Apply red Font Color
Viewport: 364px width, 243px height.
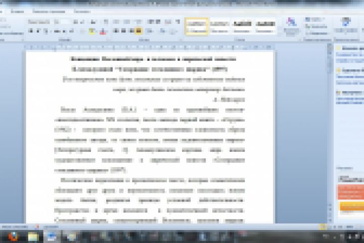tap(103, 31)
